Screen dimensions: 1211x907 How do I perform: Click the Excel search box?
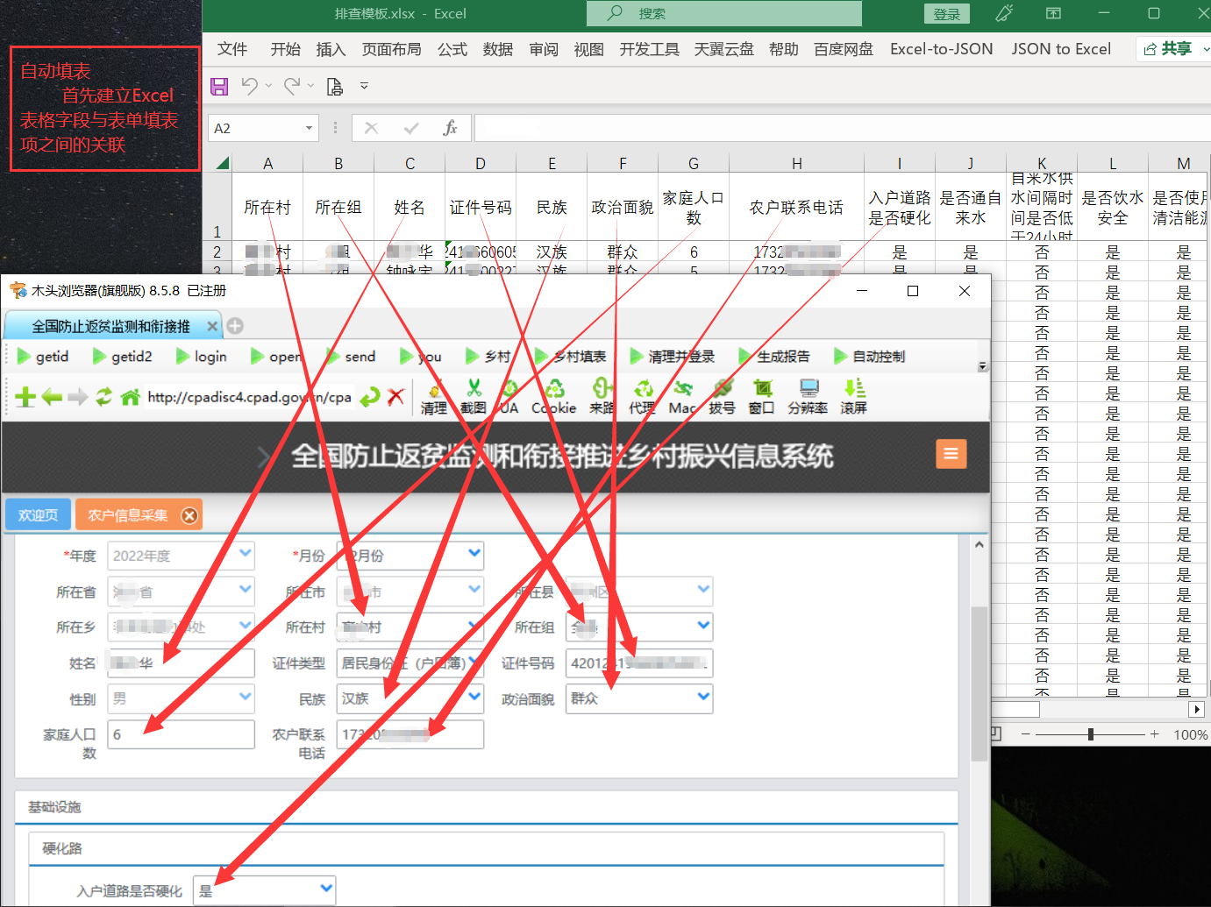point(724,13)
